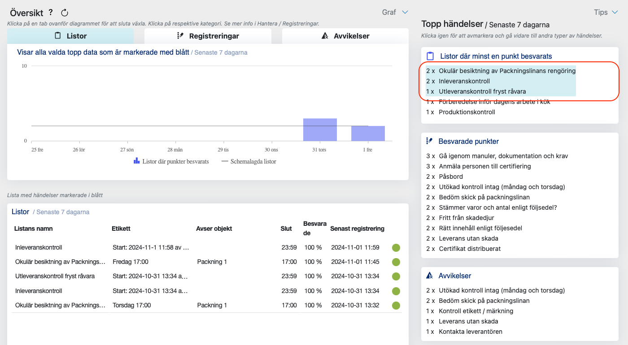The width and height of the screenshot is (628, 345).
Task: Click clipboard icon beside Listor där minst en punkt
Action: point(430,56)
